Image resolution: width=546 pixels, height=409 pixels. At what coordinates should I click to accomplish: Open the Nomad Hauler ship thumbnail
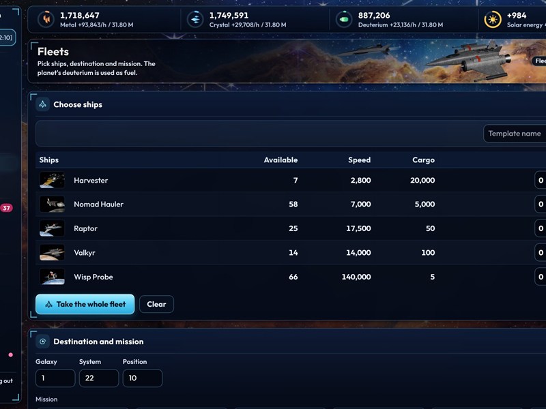(x=52, y=204)
